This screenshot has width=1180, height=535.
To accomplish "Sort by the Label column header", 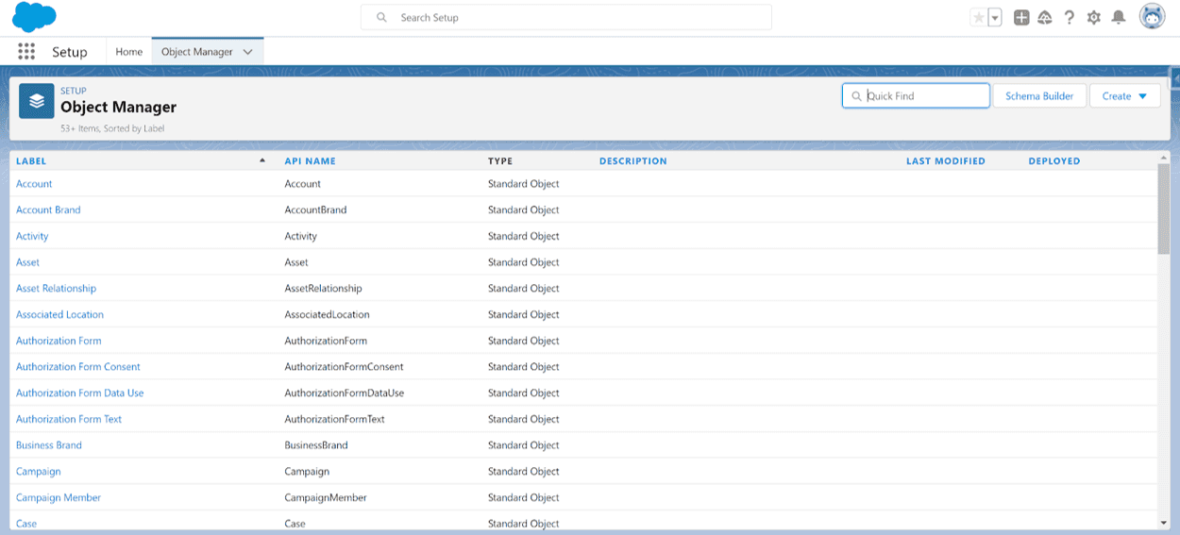I will click(31, 161).
